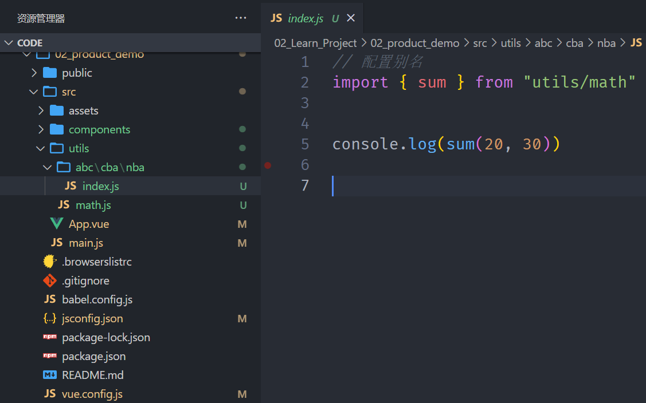Toggle the breakpoint on line 6
The image size is (646, 403).
click(x=268, y=165)
